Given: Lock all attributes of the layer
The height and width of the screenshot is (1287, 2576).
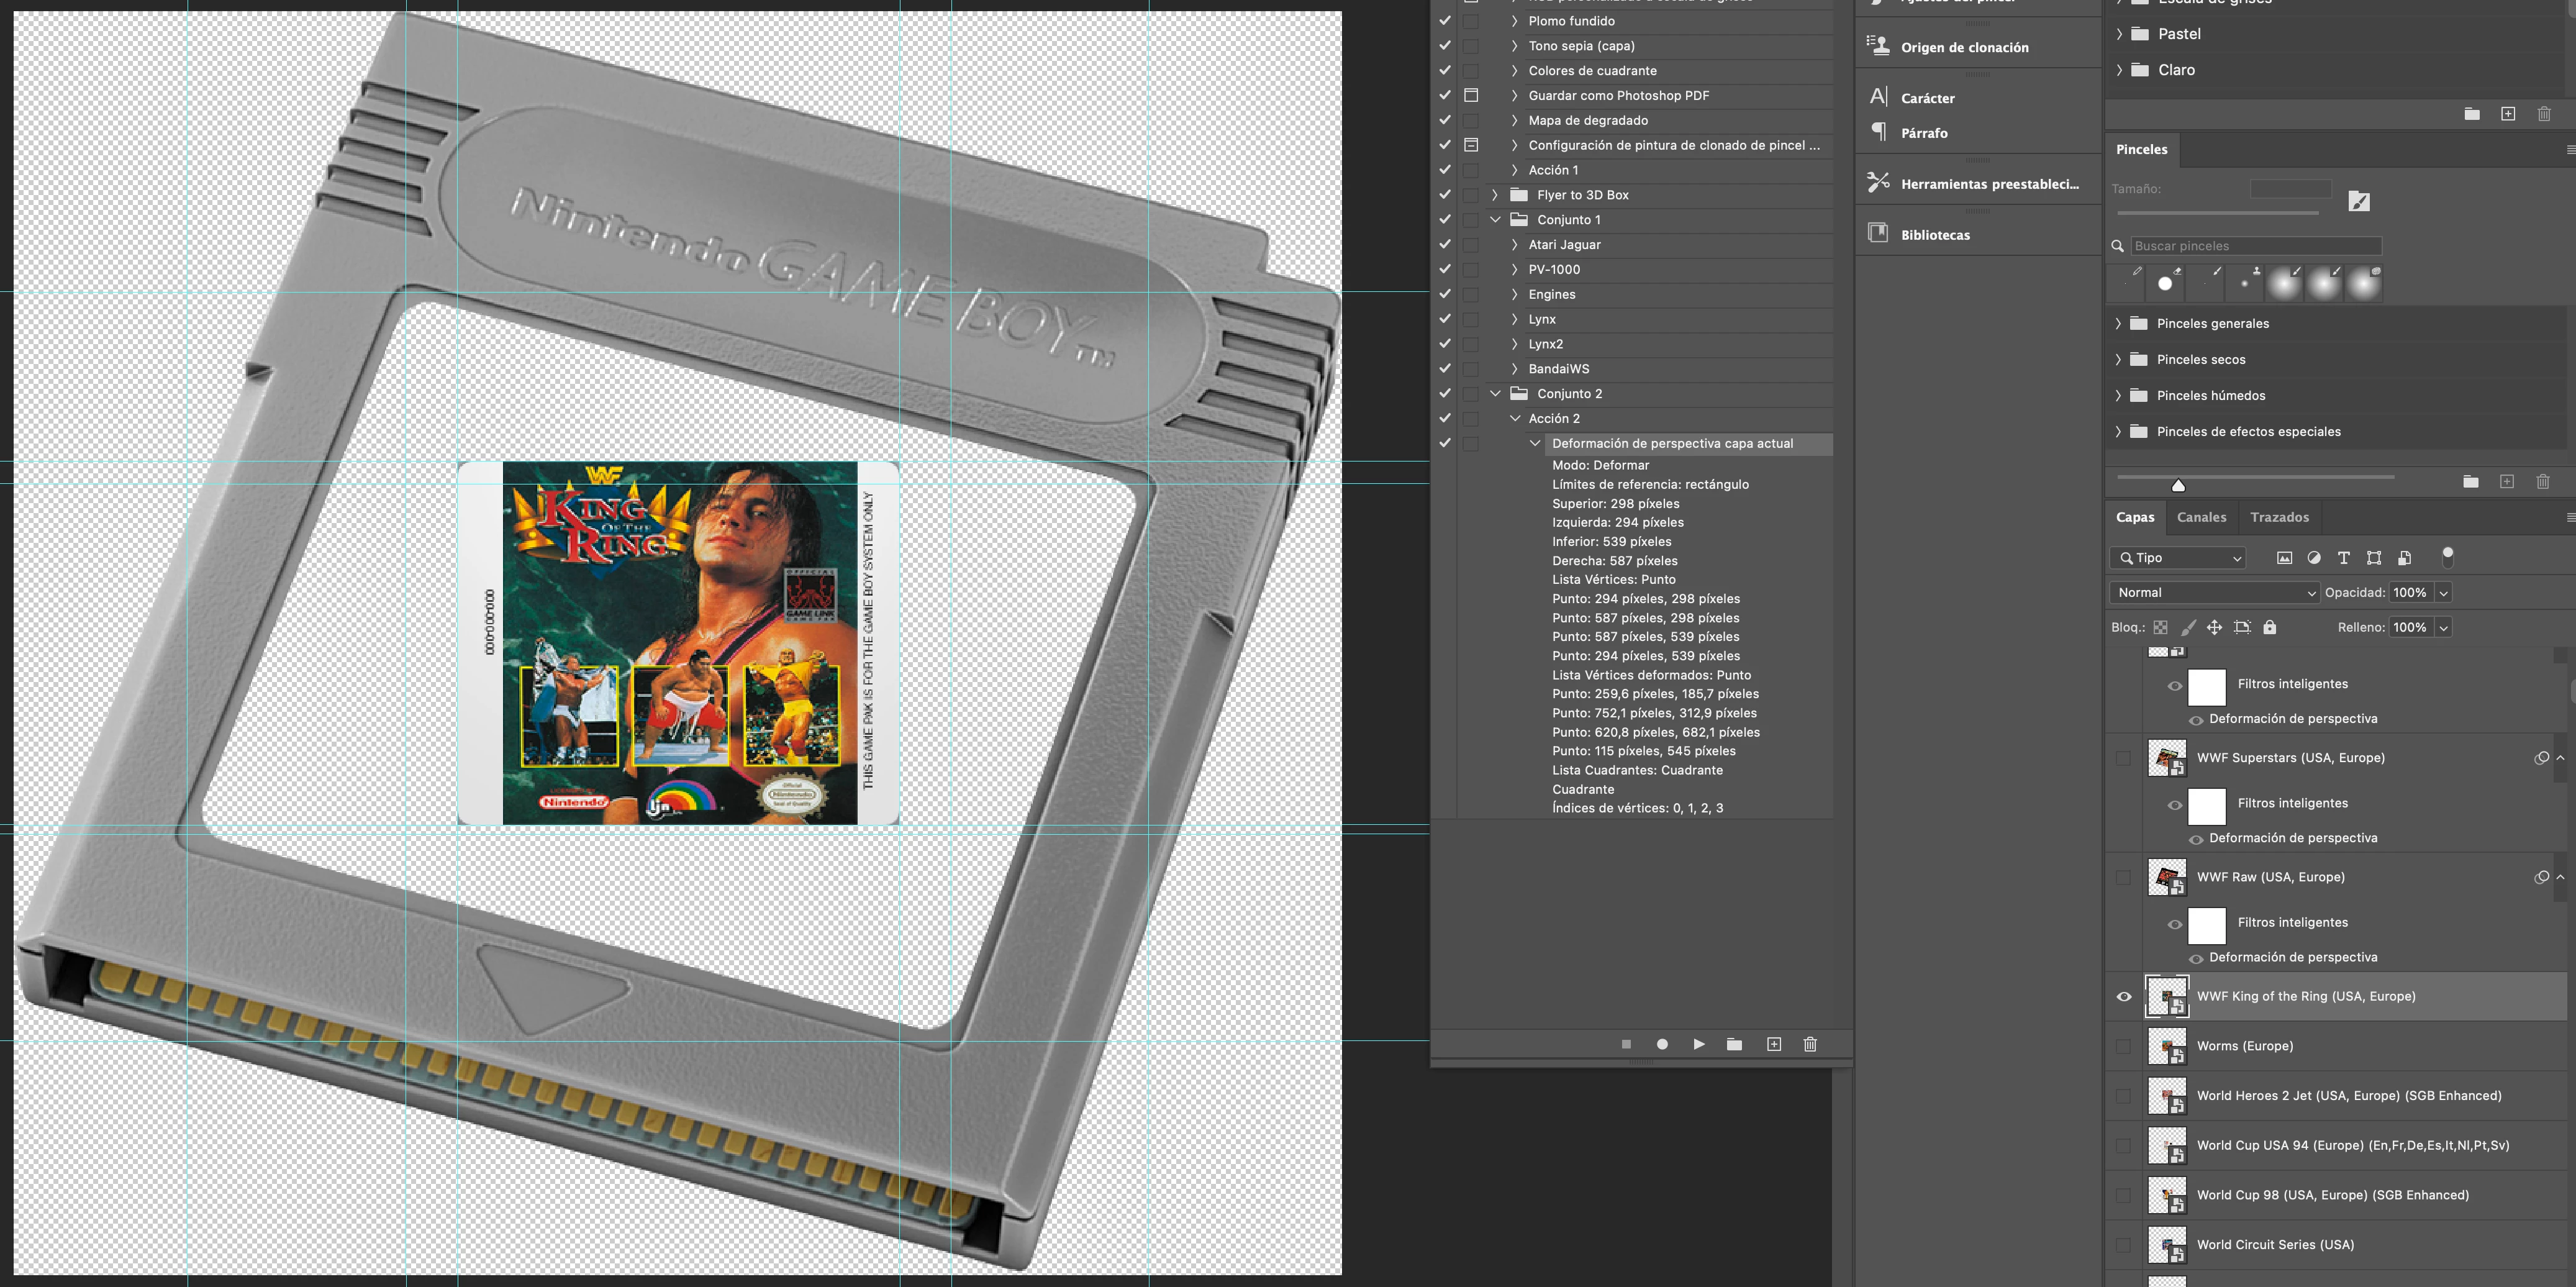Looking at the screenshot, I should (x=2270, y=627).
